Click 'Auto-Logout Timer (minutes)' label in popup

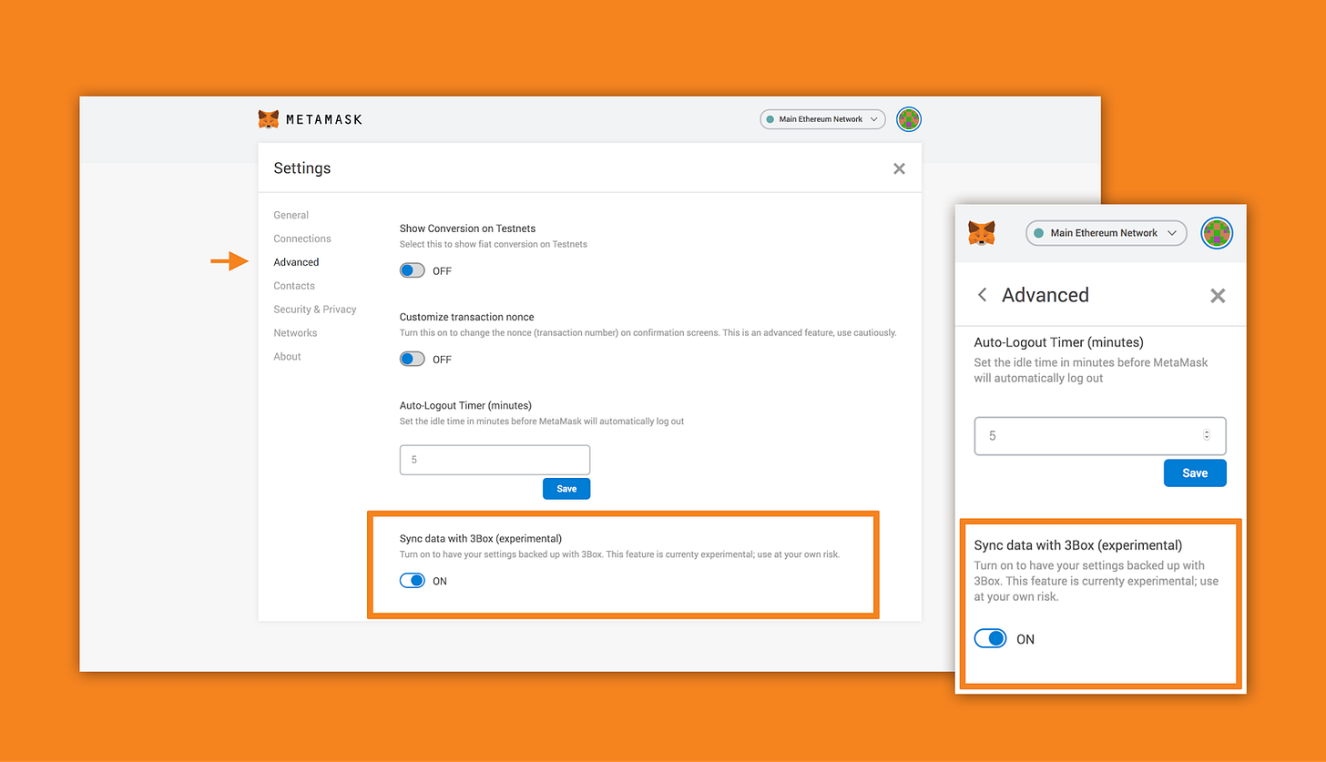(x=1059, y=342)
